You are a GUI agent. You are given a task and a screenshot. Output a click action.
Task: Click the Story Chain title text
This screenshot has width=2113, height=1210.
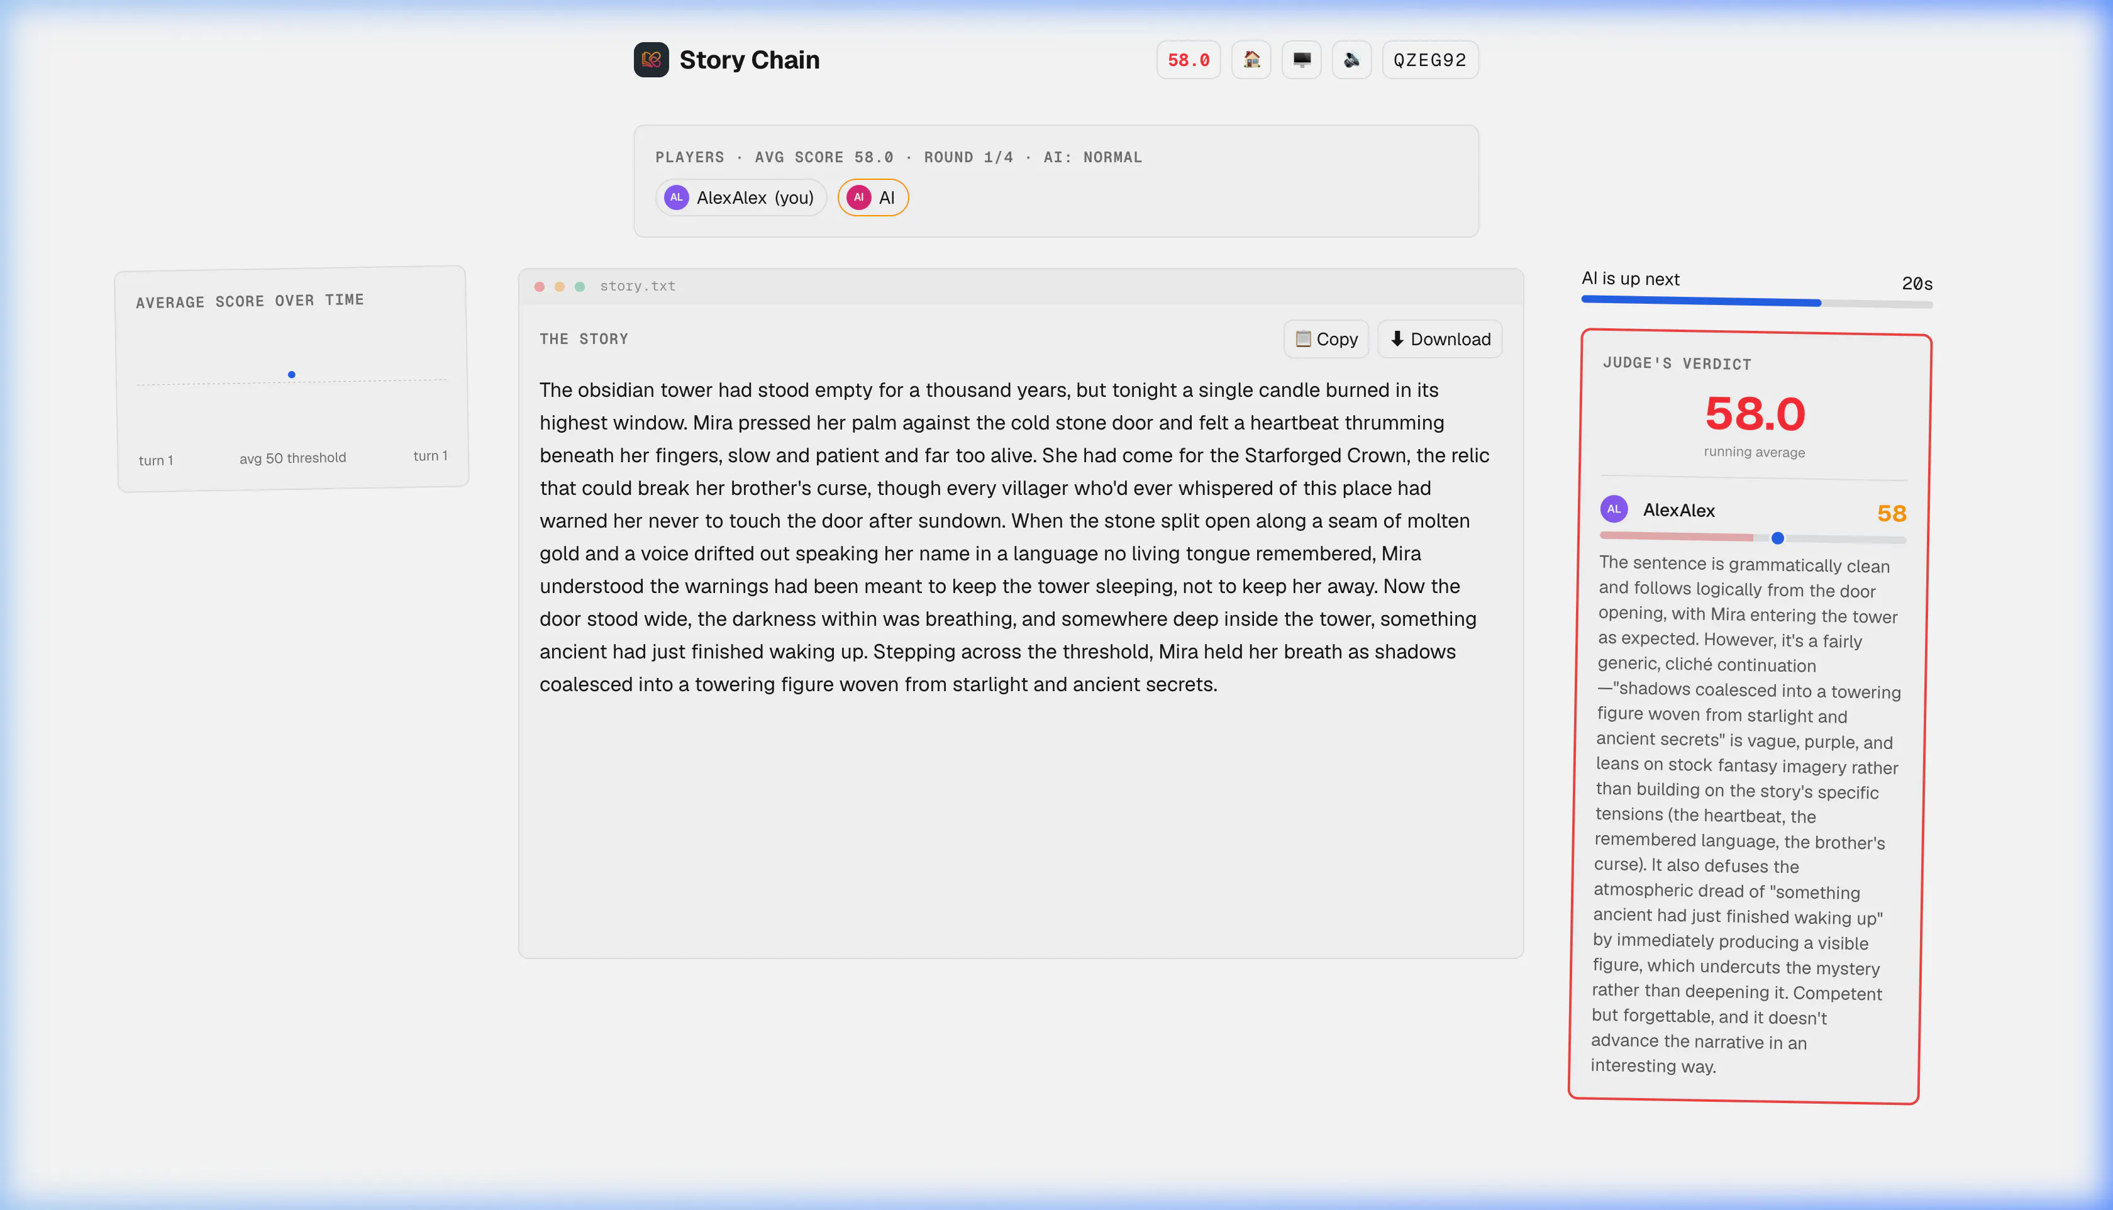(x=750, y=60)
